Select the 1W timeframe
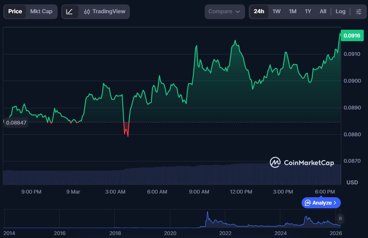Screen dimensions: 368x238 276,11
